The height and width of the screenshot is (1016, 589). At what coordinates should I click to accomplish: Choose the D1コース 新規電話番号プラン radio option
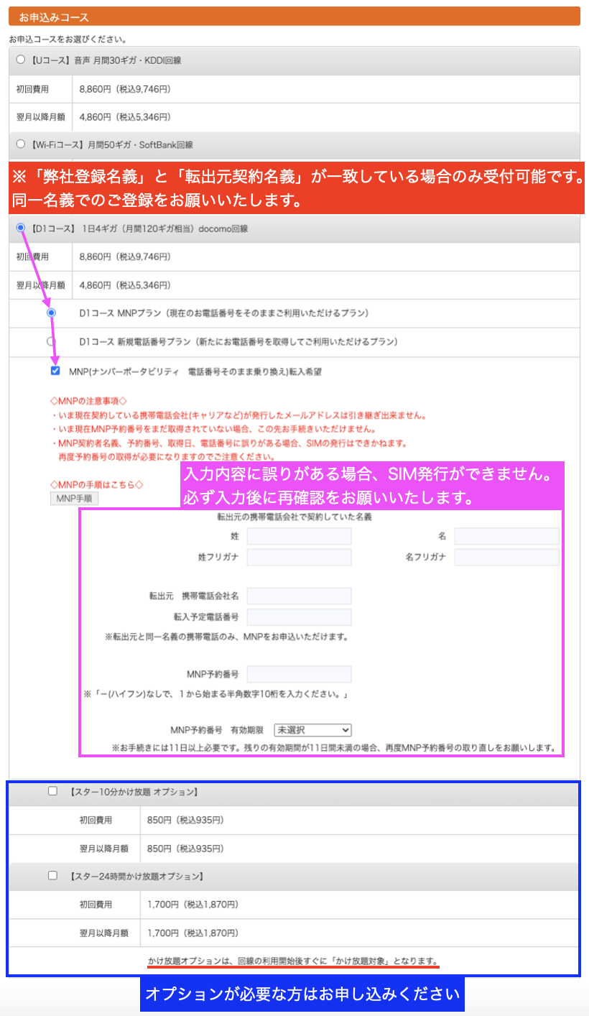[51, 341]
